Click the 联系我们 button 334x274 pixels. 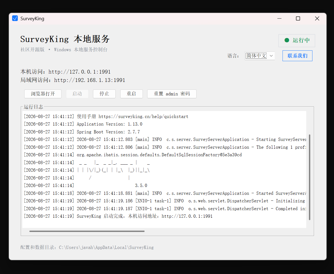pyautogui.click(x=297, y=56)
